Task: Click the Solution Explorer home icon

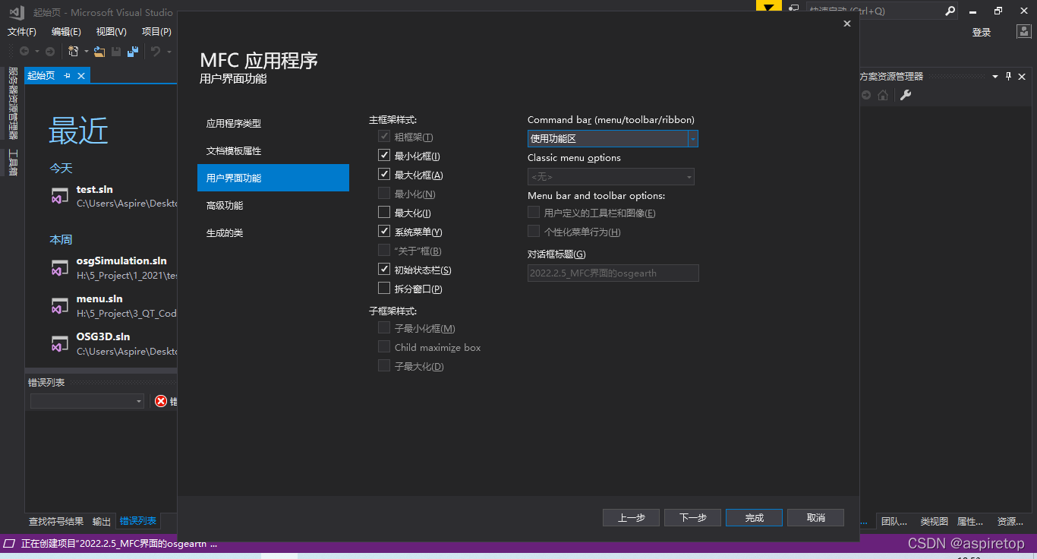Action: point(883,95)
